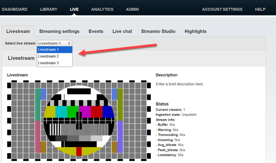Choose Livestream 3 from the dropdown
This screenshot has height=163, width=276.
tap(49, 63)
